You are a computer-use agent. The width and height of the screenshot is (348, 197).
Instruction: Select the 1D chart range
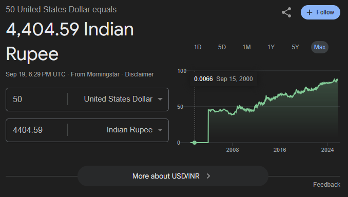coord(198,47)
